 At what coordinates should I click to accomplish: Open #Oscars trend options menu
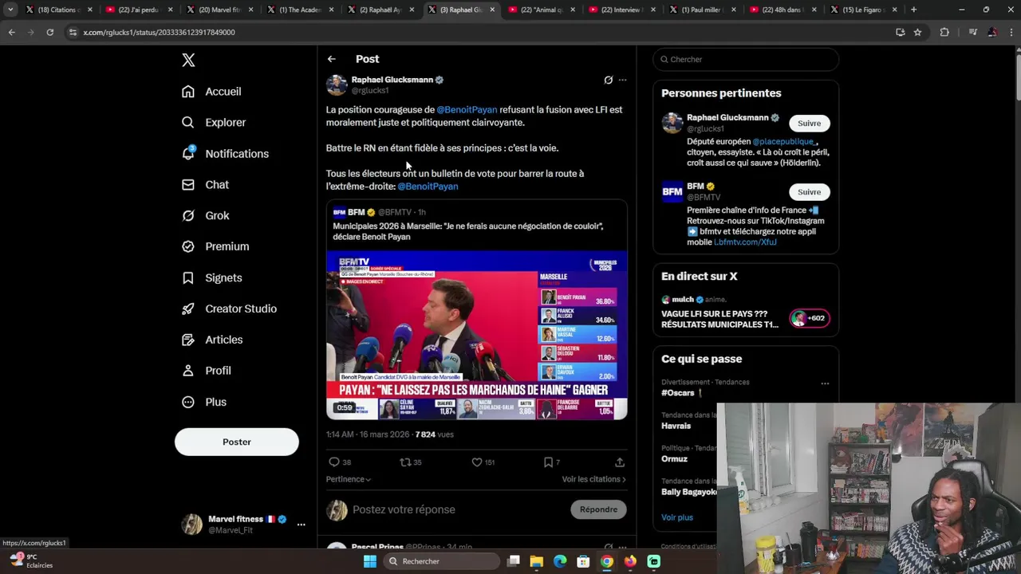click(825, 383)
